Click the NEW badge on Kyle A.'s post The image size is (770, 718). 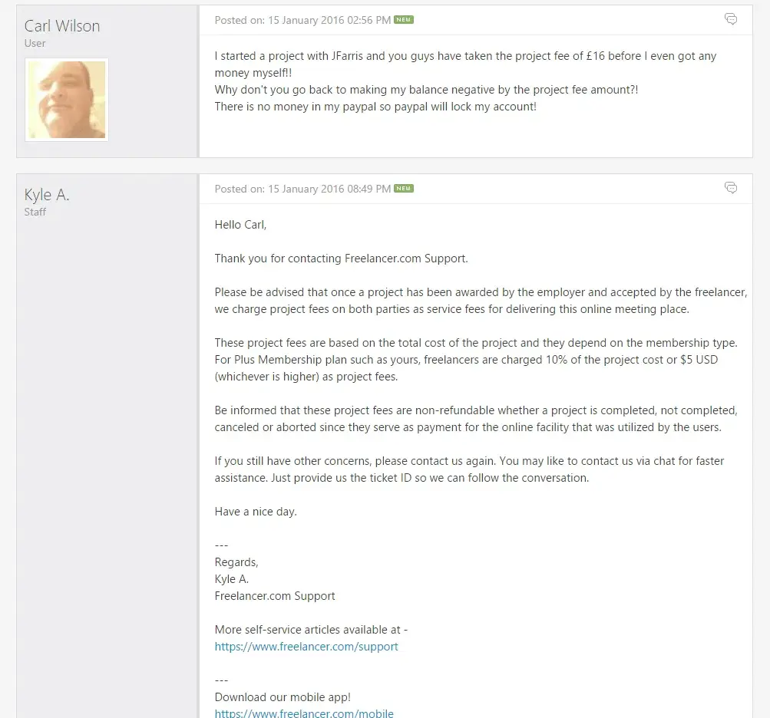pos(404,189)
